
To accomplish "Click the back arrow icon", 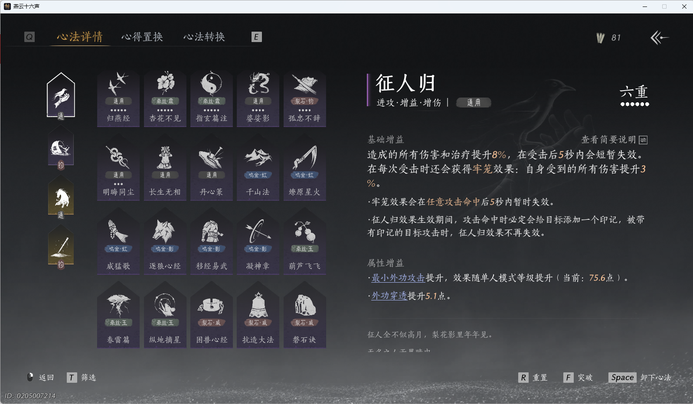I will 660,38.
